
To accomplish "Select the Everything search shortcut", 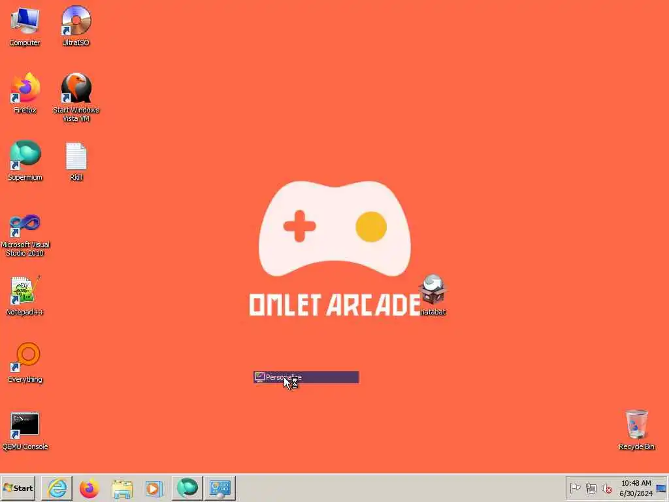I will [25, 363].
